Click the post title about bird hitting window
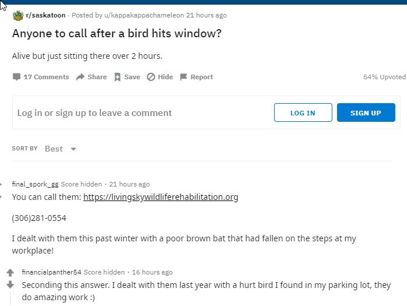This screenshot has height=306, width=407. 117,33
